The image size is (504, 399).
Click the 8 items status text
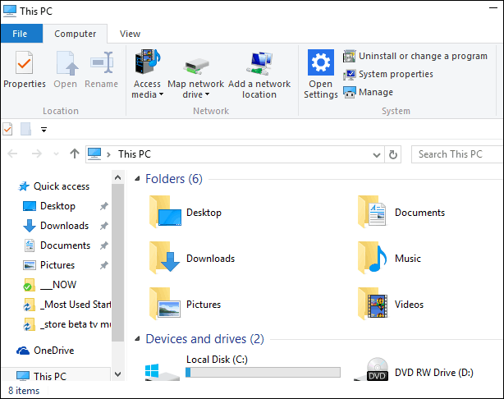[24, 391]
